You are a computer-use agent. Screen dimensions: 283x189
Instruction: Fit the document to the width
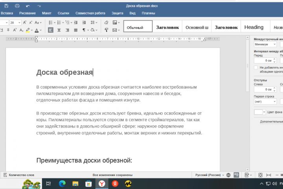[x=269, y=175]
